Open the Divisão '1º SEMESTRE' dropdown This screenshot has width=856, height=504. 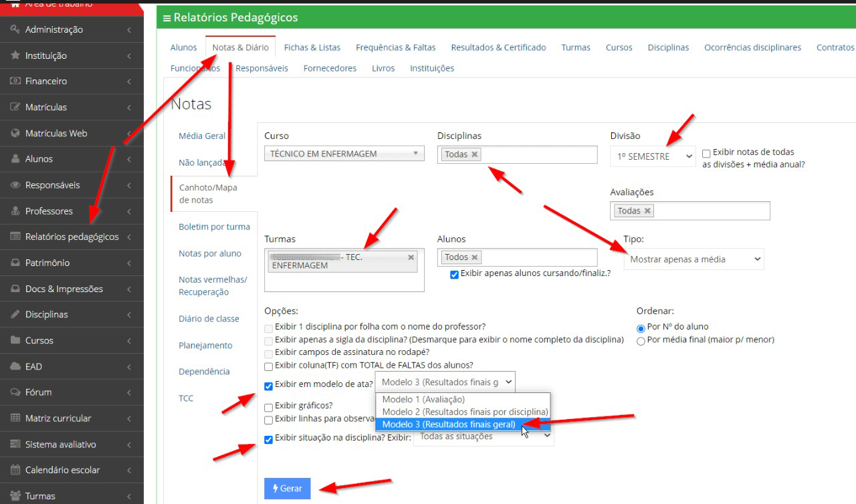(652, 156)
